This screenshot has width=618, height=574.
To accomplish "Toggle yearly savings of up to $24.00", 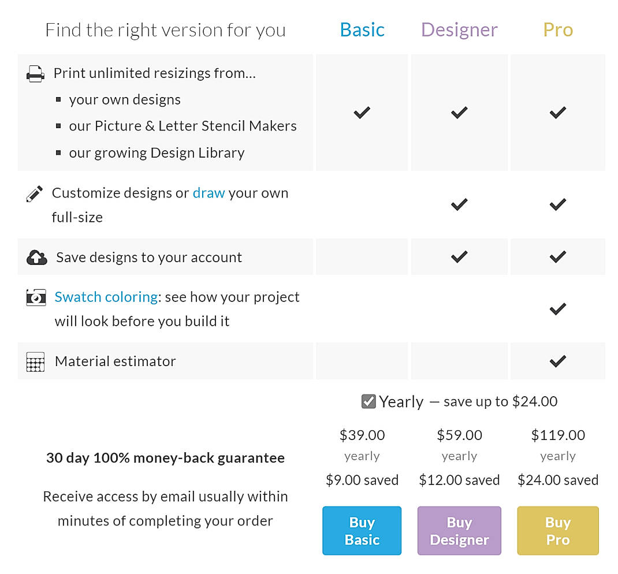I will (x=368, y=401).
